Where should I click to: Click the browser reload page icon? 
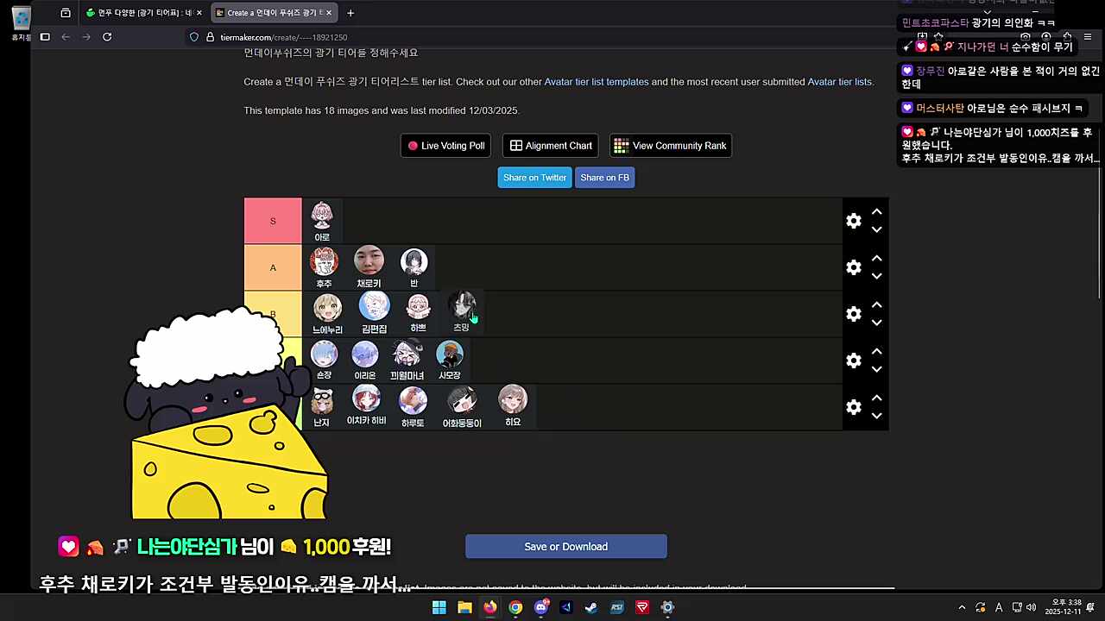[107, 37]
